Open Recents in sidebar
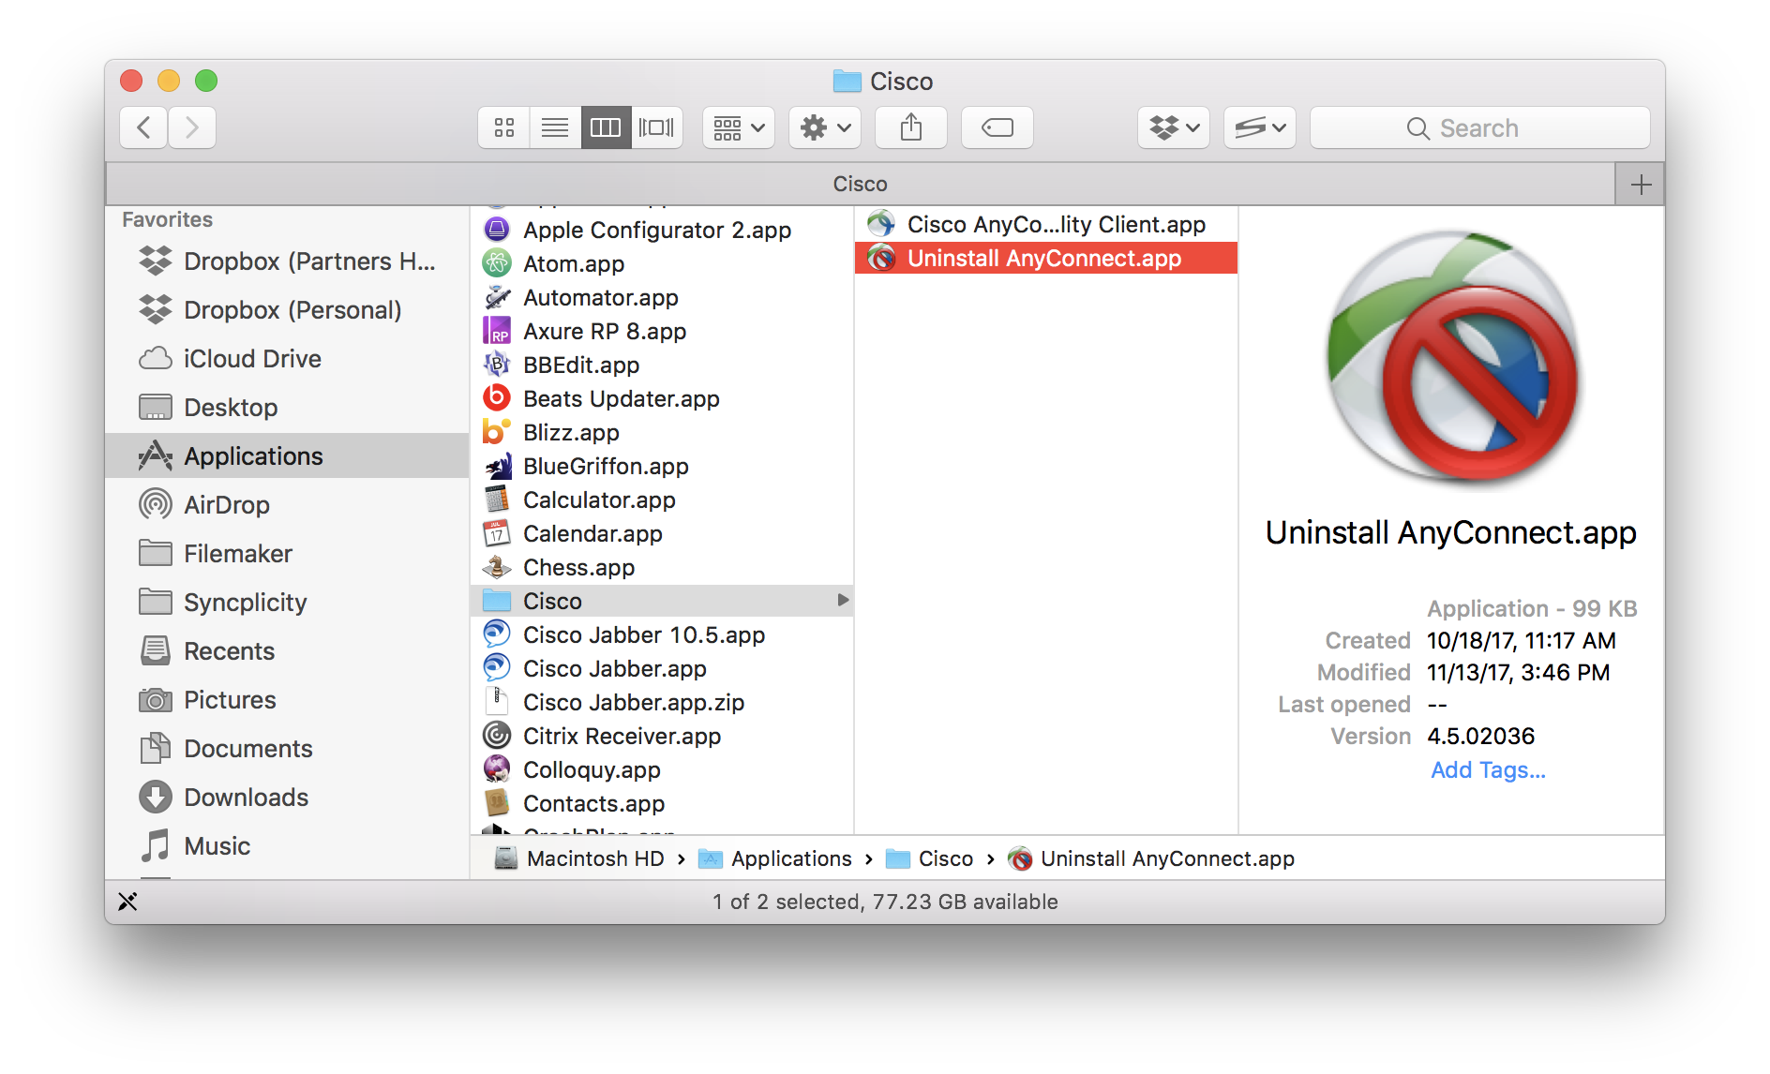The height and width of the screenshot is (1074, 1770). (287, 651)
